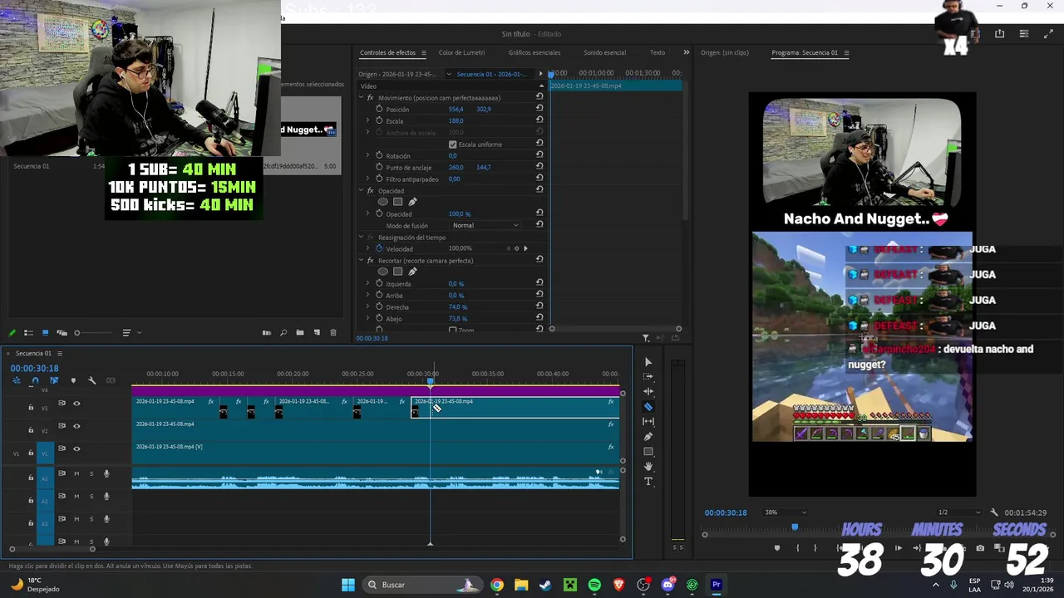The height and width of the screenshot is (598, 1064).
Task: Select the Ripple Edit tool
Action: (x=648, y=392)
